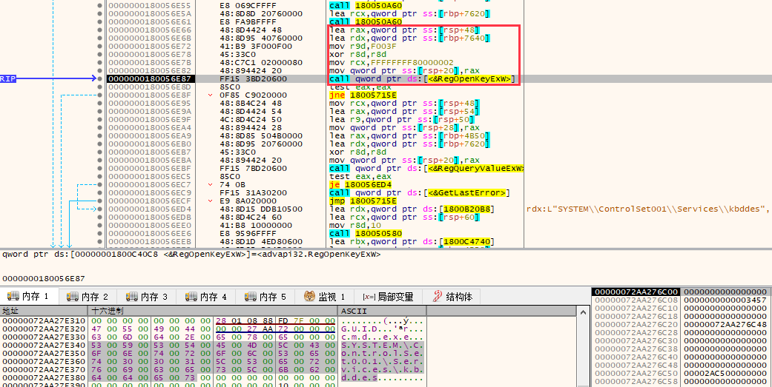The width and height of the screenshot is (772, 387).
Task: Select stack entry 00000072AA276C00
Action: point(635,292)
